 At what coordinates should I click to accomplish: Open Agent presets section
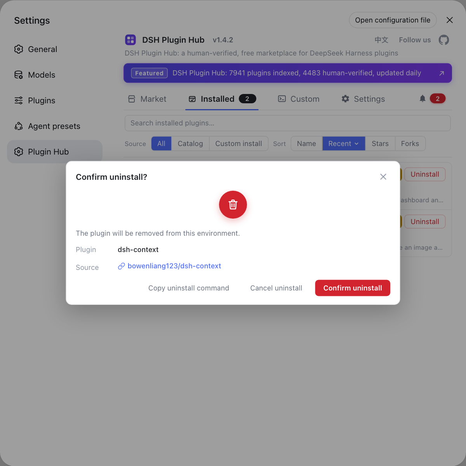pos(55,126)
